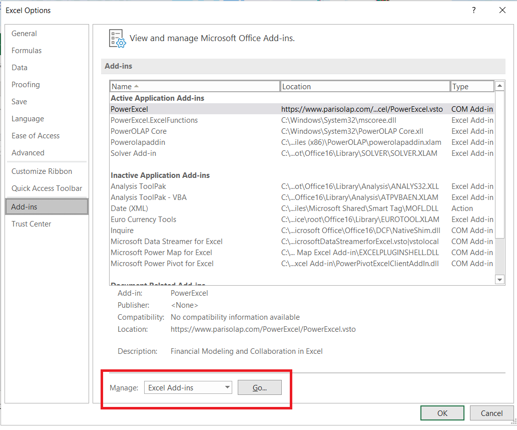This screenshot has height=430, width=517.
Task: Select the Analysis ToolPak add-in
Action: pyautogui.click(x=302, y=186)
